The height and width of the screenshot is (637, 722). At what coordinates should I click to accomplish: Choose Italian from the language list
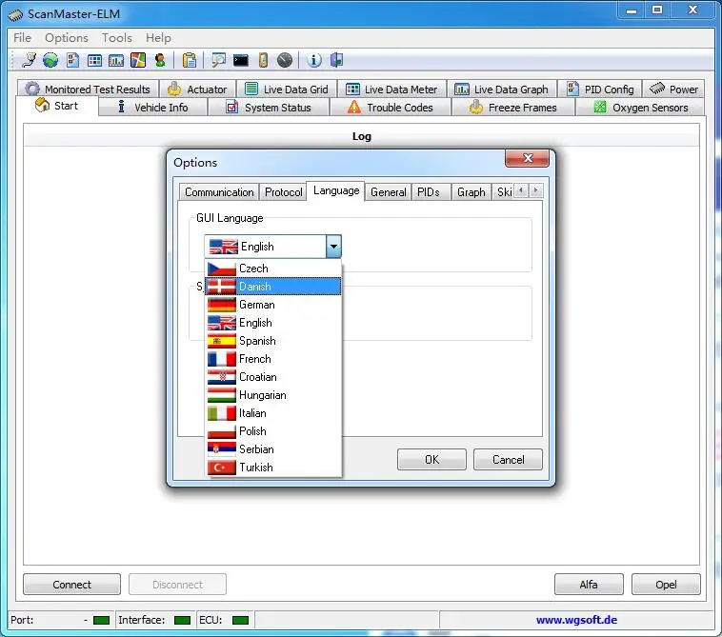click(273, 413)
